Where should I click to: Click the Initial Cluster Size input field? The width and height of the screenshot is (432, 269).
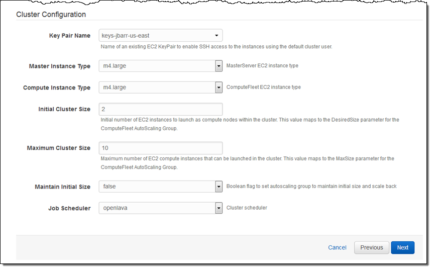click(x=160, y=109)
